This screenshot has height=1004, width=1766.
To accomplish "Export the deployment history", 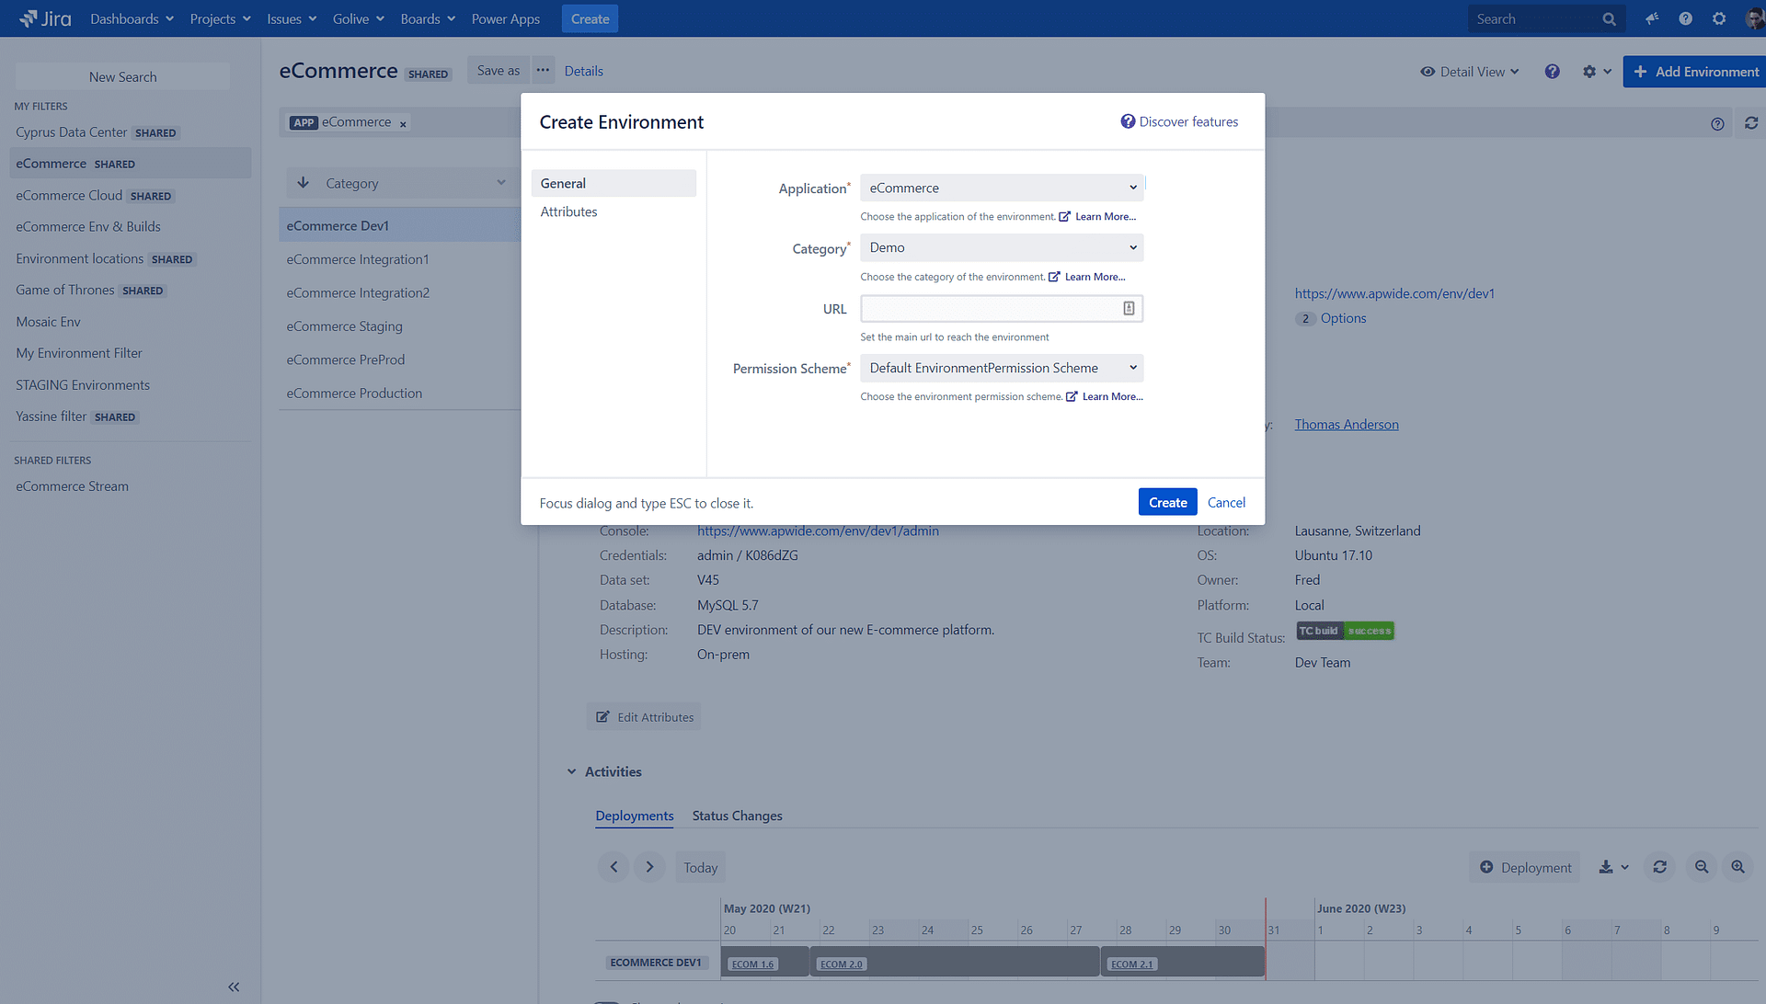I will coord(1607,866).
